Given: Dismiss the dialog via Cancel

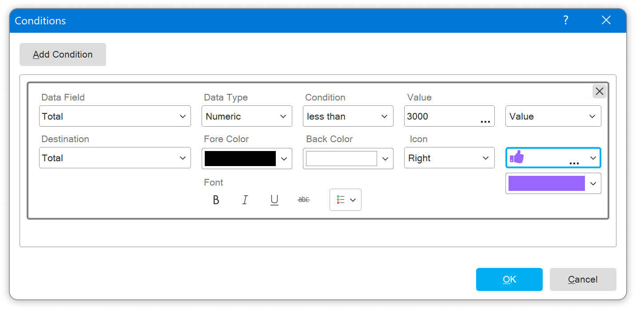Looking at the screenshot, I should (583, 279).
